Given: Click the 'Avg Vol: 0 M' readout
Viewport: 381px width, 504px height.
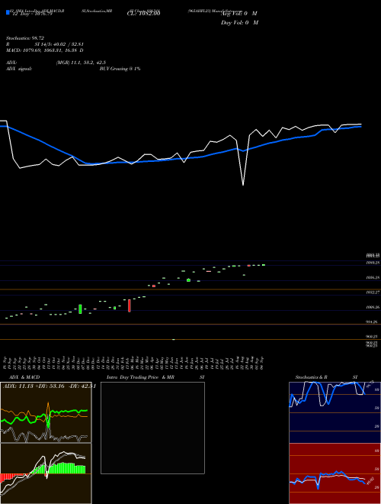Looking at the screenshot, I should (x=239, y=14).
